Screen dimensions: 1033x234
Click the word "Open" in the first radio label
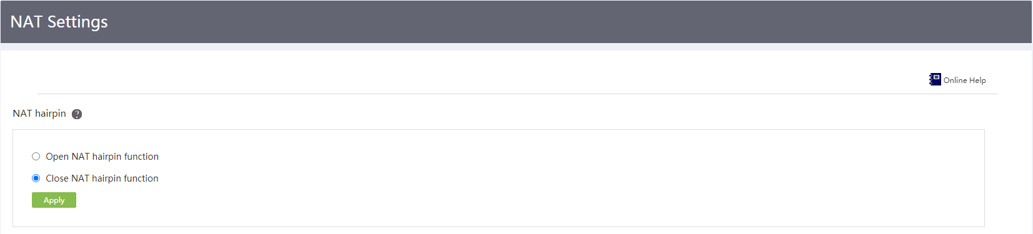57,156
